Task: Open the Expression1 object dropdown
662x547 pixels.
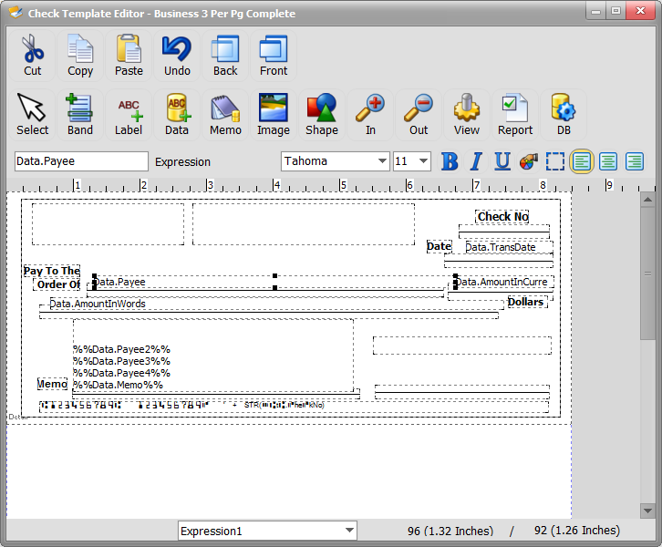Action: click(x=349, y=531)
